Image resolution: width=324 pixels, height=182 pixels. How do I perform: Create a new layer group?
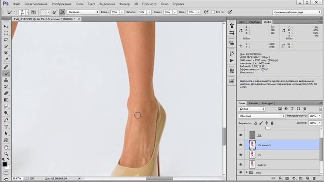(301, 178)
